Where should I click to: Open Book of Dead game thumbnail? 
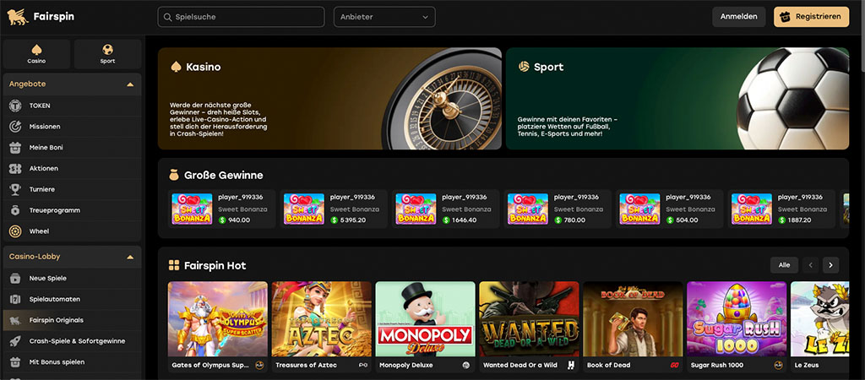point(633,319)
